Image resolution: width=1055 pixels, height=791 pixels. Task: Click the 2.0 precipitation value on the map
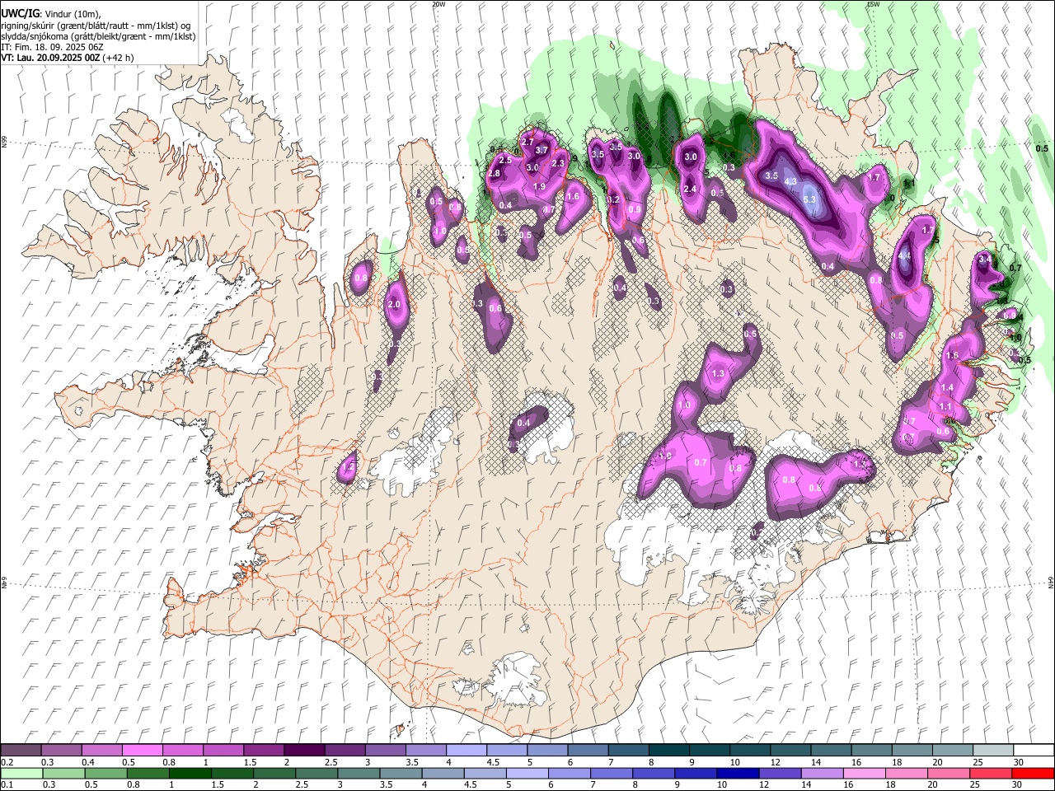click(393, 304)
